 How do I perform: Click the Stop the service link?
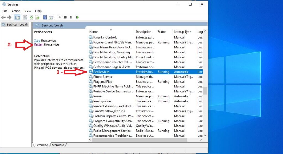(x=37, y=41)
